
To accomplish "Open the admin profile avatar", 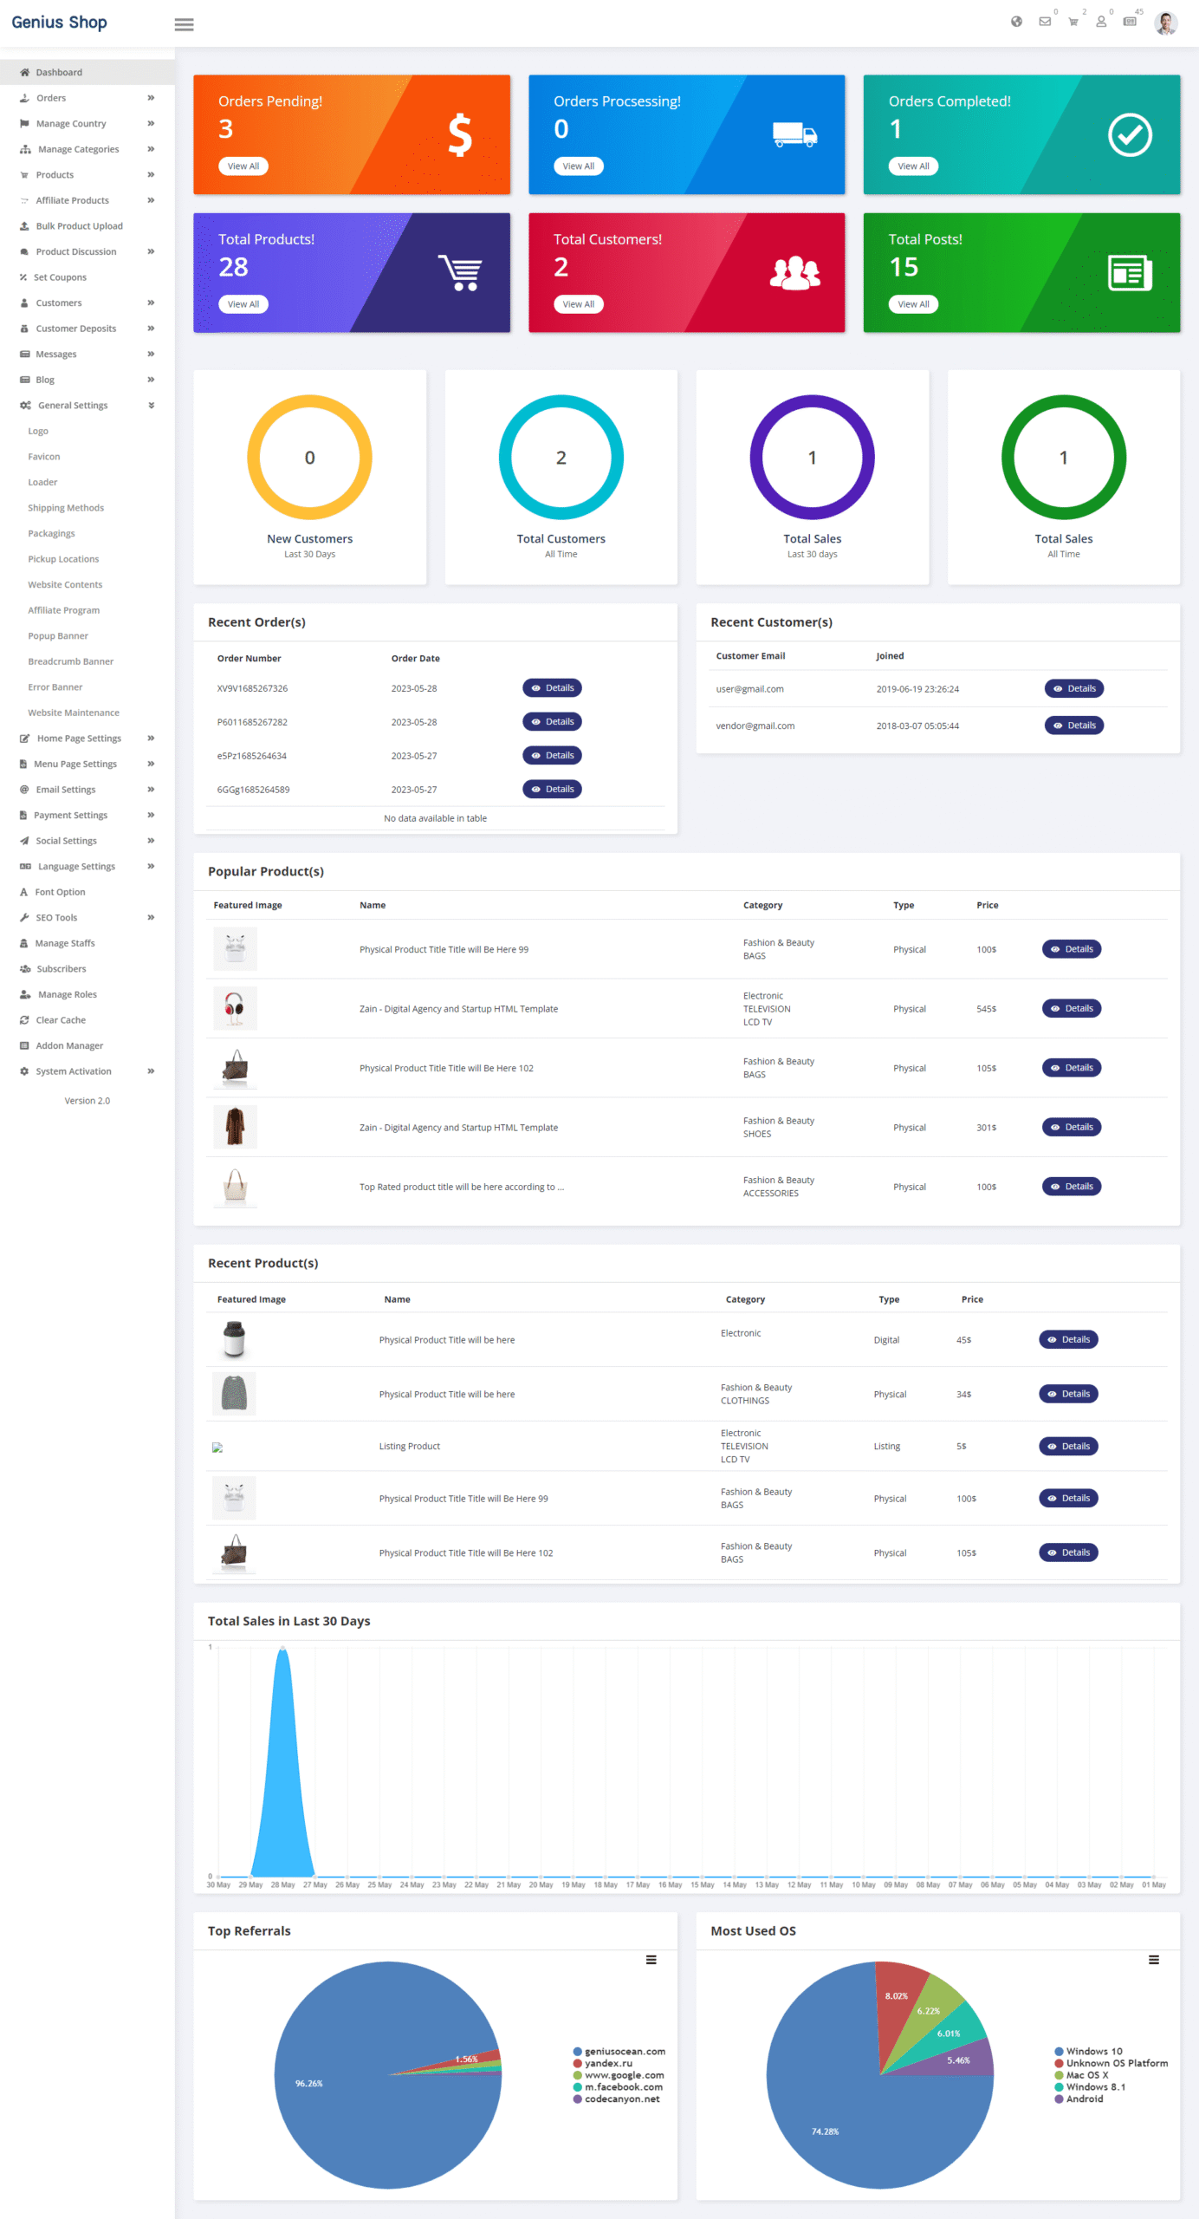I will pyautogui.click(x=1165, y=23).
